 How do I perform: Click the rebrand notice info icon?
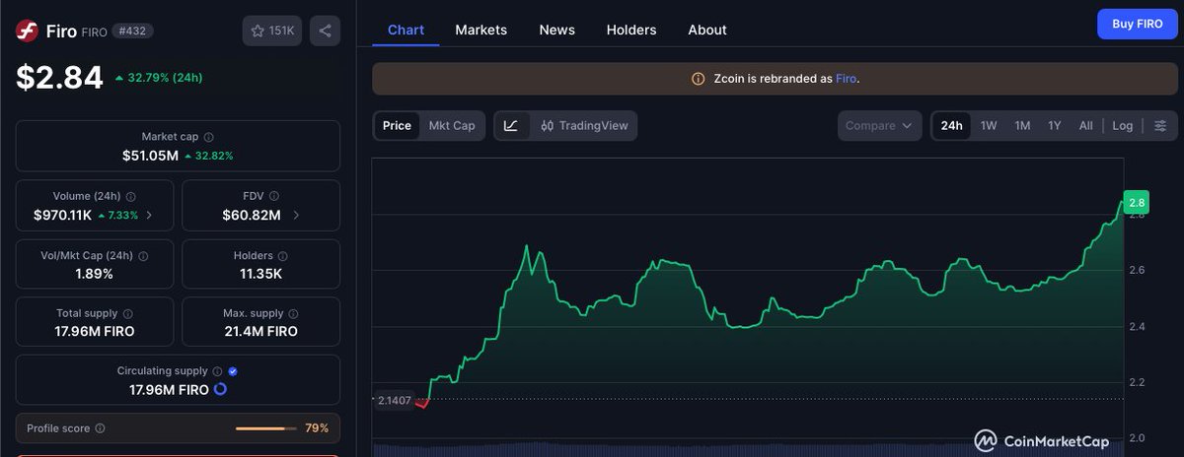pos(699,79)
